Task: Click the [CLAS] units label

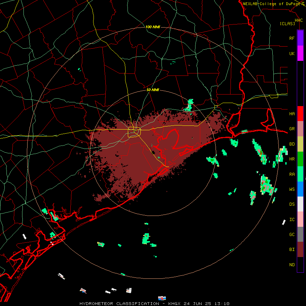Action: tap(287, 24)
